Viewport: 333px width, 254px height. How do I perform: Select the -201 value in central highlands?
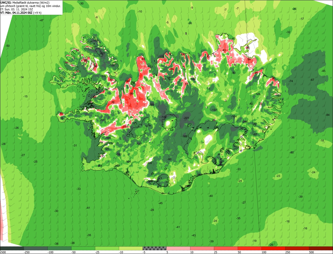pos(186,118)
